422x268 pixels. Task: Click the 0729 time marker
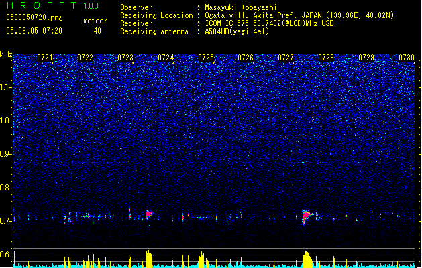tap(366, 58)
